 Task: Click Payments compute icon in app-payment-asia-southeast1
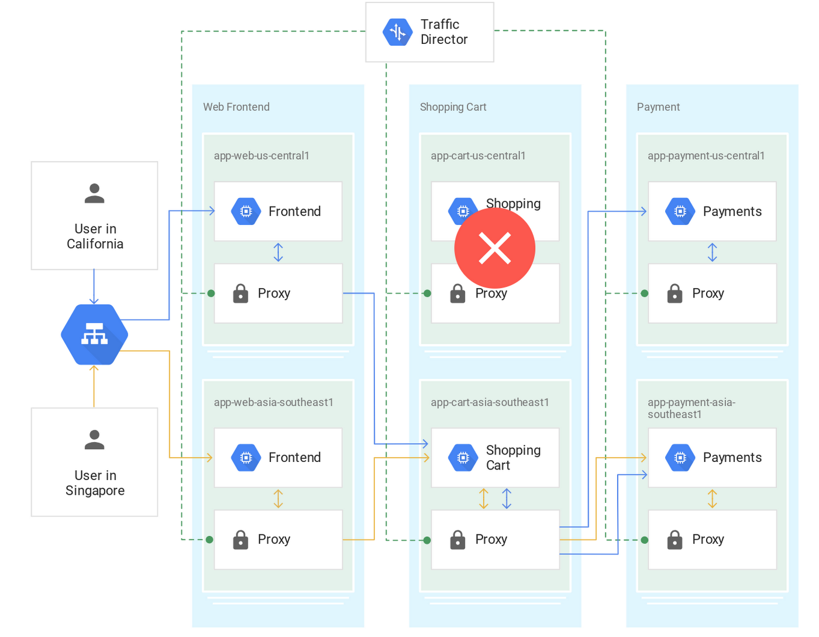680,458
